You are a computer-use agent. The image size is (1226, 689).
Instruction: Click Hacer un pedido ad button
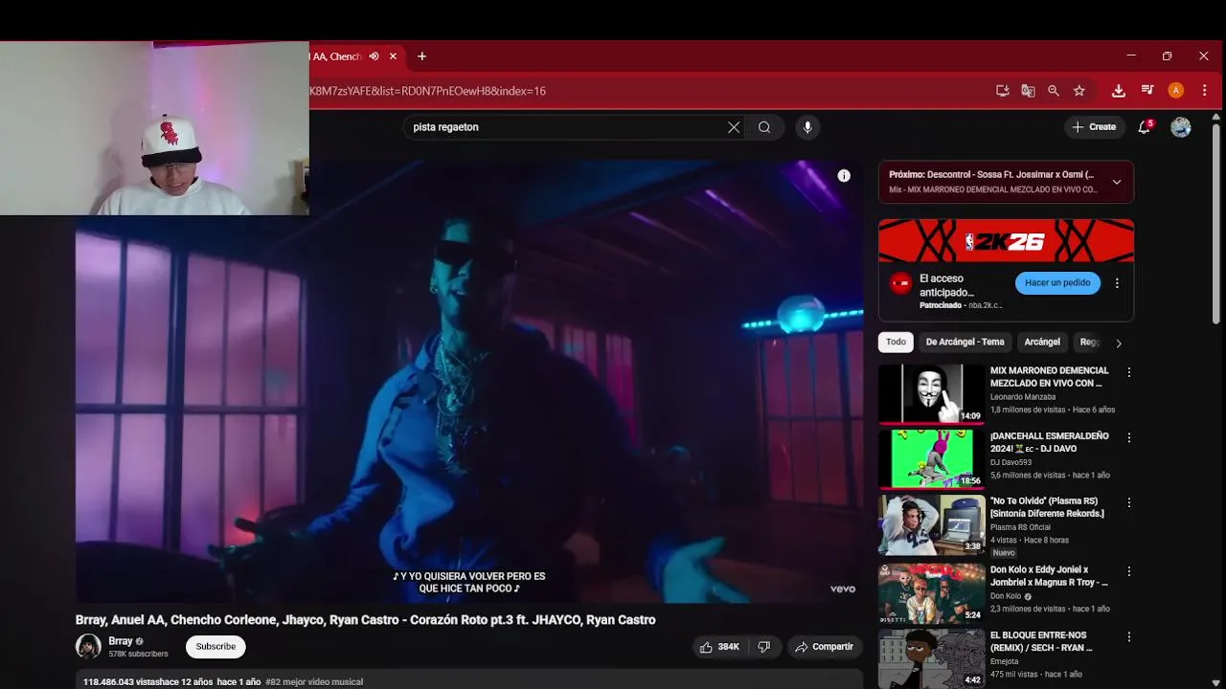pyautogui.click(x=1057, y=283)
